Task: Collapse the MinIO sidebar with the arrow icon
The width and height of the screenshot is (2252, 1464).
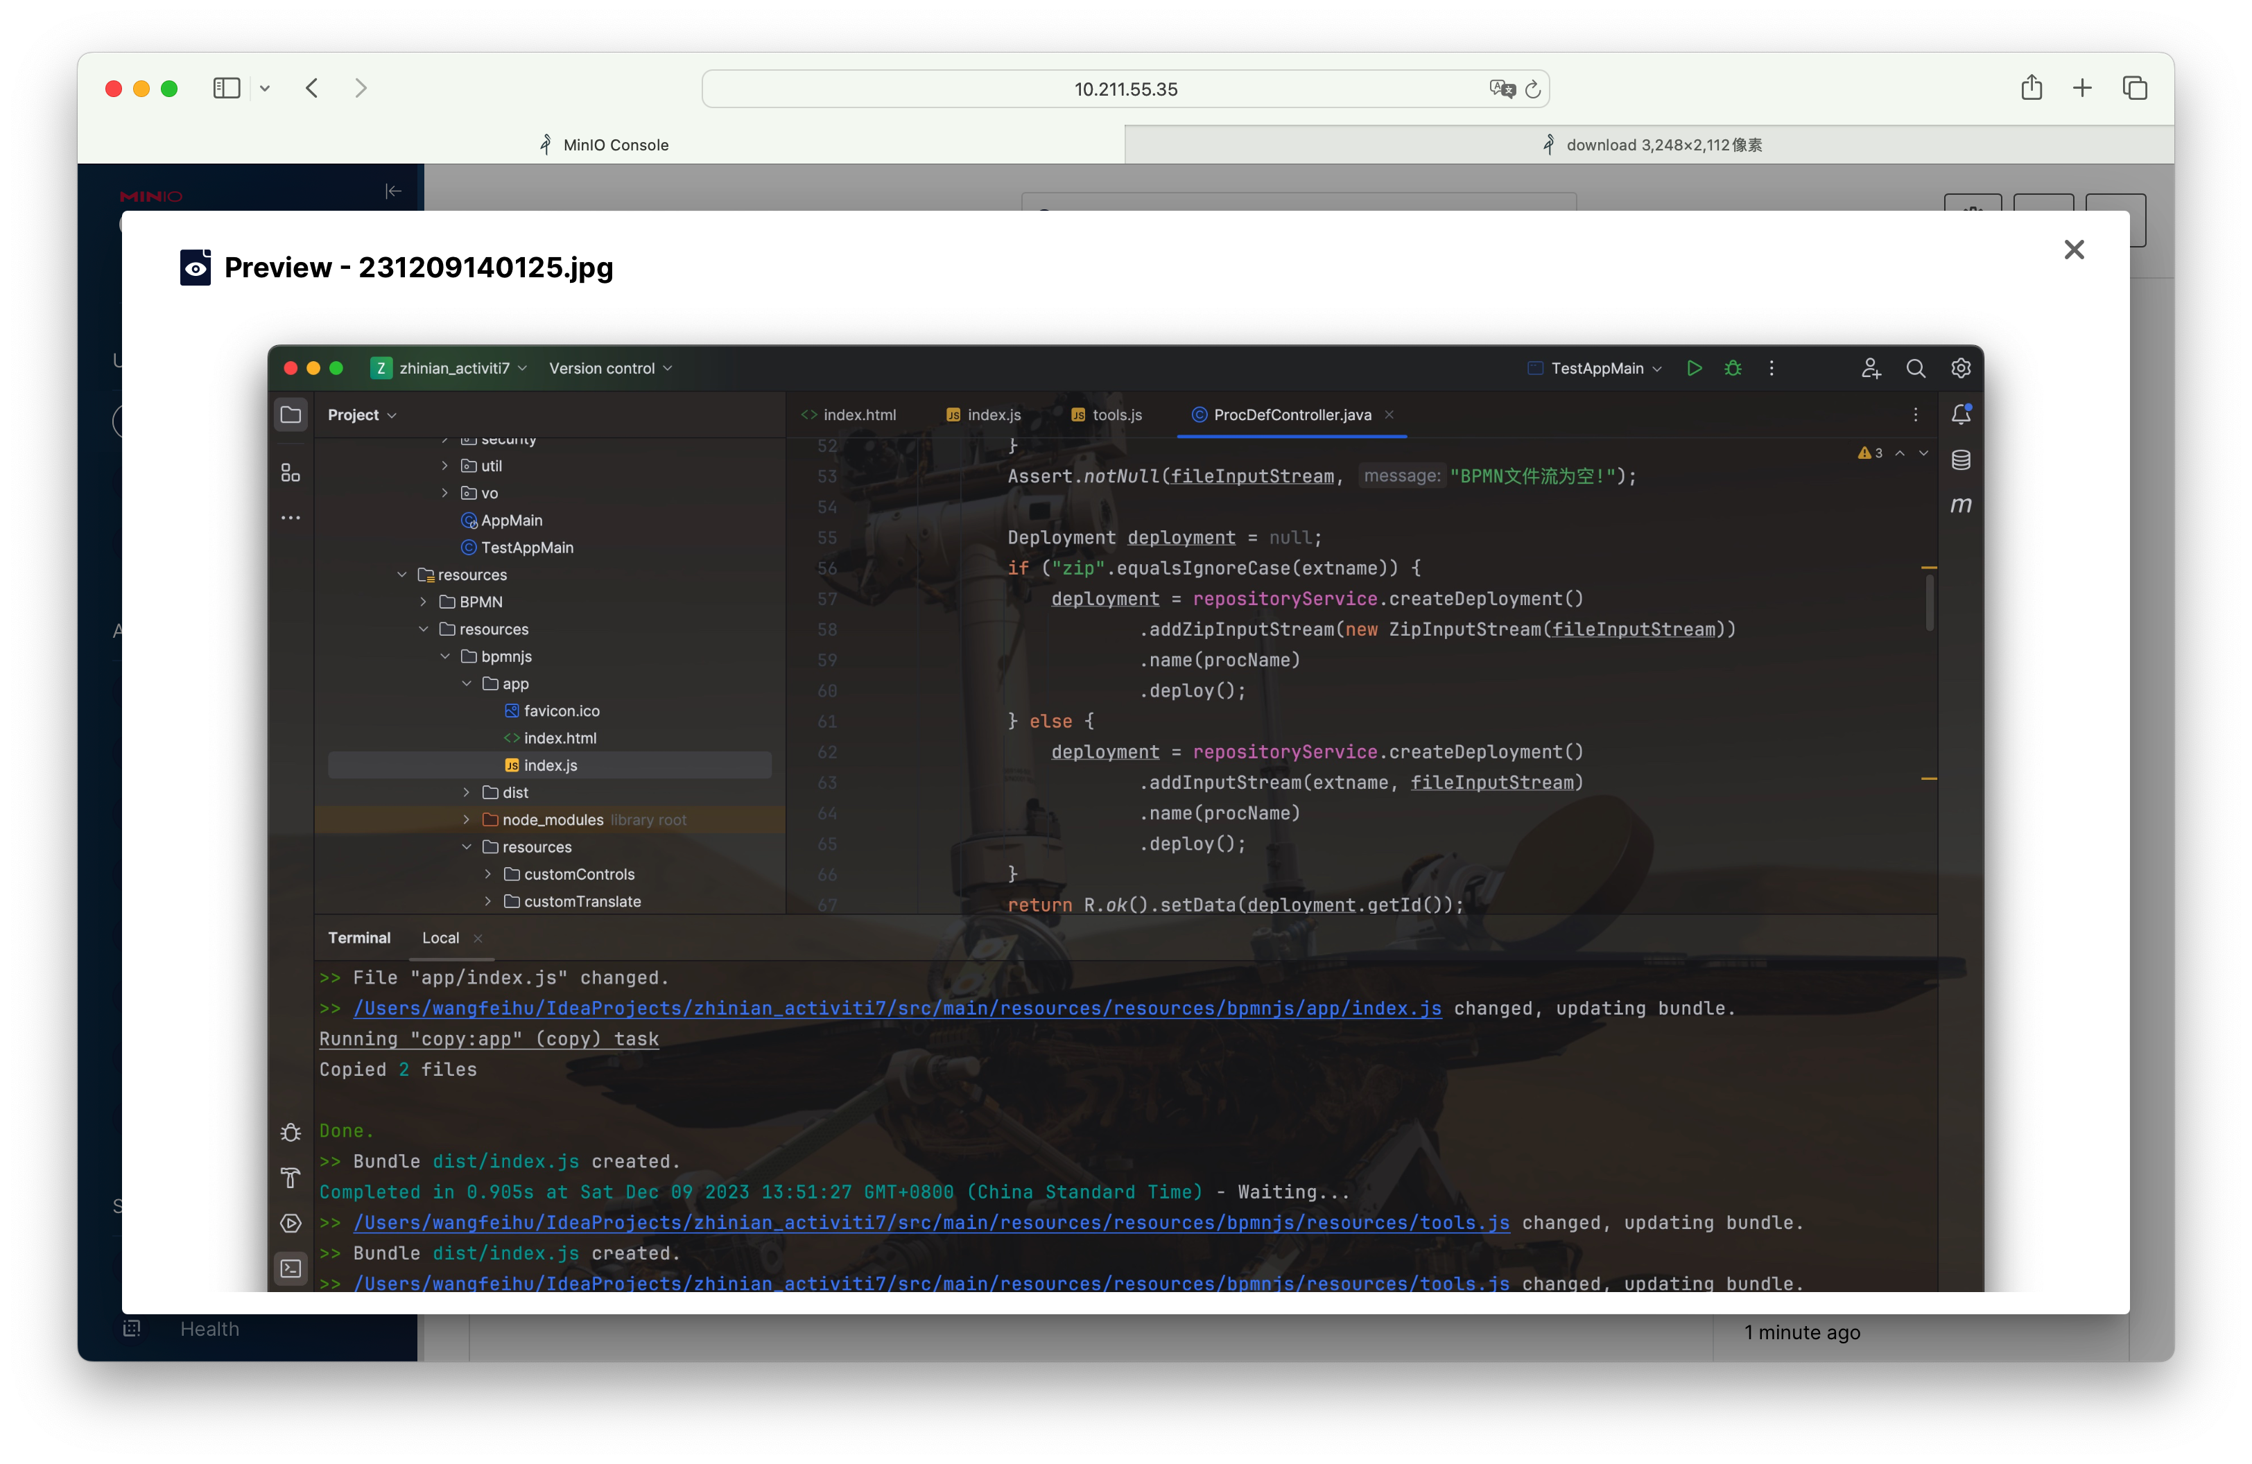Action: tap(394, 191)
